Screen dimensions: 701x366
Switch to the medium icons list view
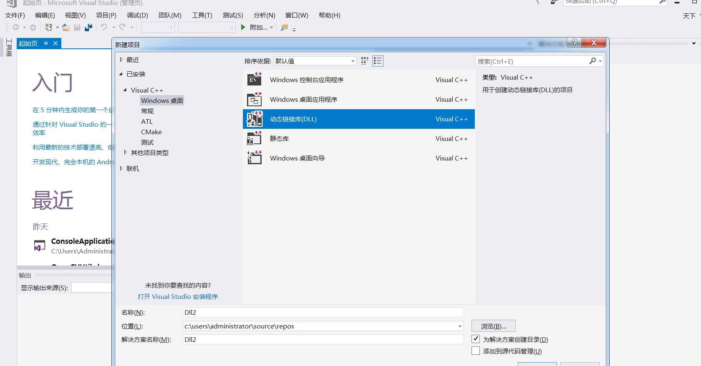[378, 61]
